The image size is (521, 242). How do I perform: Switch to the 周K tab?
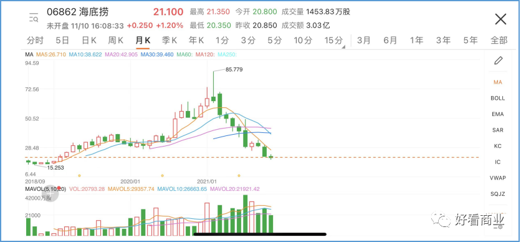tap(116, 41)
